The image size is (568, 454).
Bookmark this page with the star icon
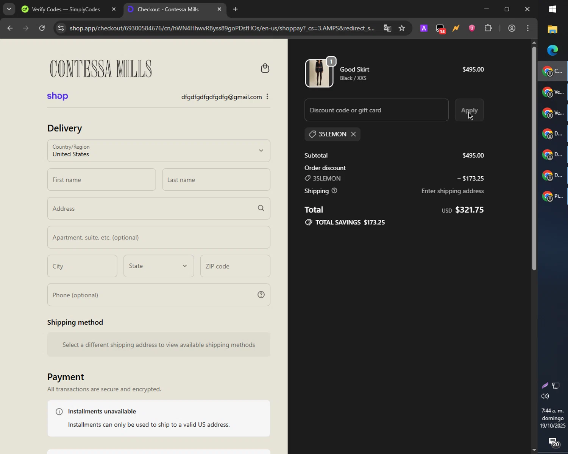click(x=402, y=28)
